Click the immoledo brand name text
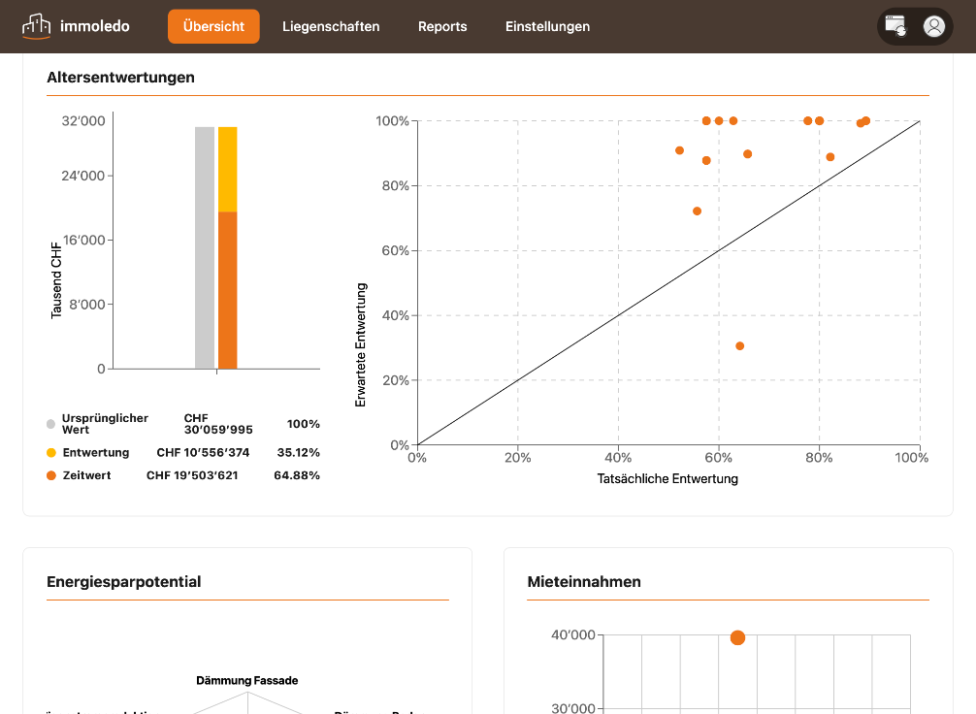The height and width of the screenshot is (714, 976). click(x=95, y=26)
